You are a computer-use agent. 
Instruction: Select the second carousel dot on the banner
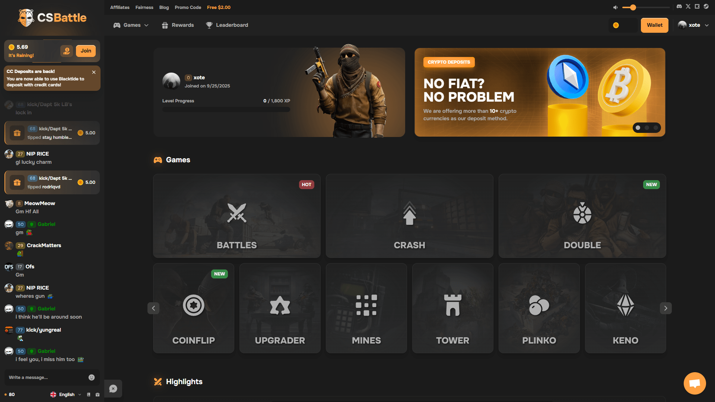[x=647, y=128]
